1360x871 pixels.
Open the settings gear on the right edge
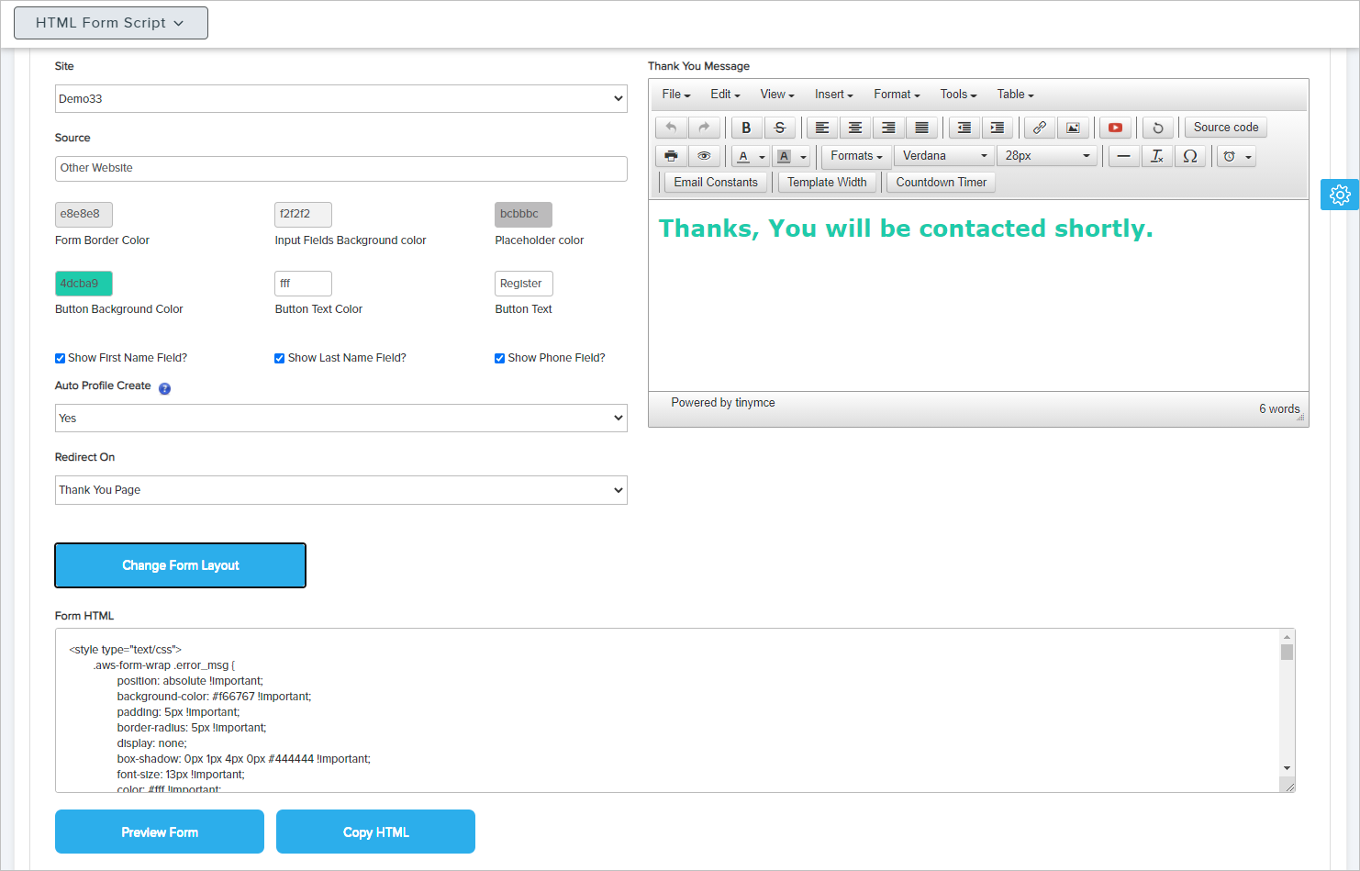1339,195
